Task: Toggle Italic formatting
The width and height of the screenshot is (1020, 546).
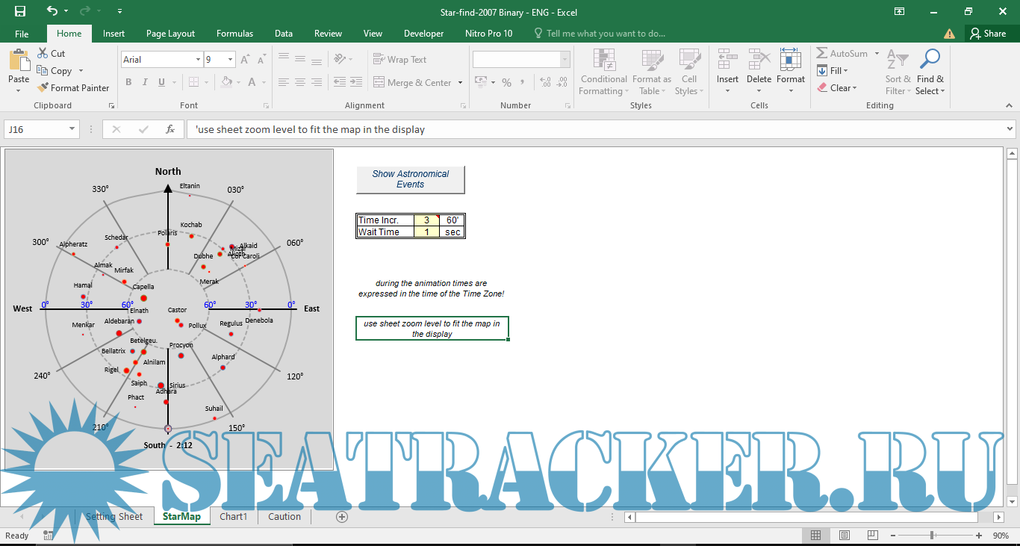Action: click(145, 82)
